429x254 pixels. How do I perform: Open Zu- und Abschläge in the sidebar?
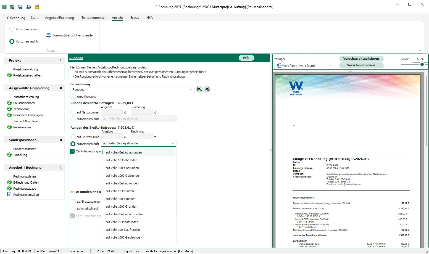(x=26, y=121)
